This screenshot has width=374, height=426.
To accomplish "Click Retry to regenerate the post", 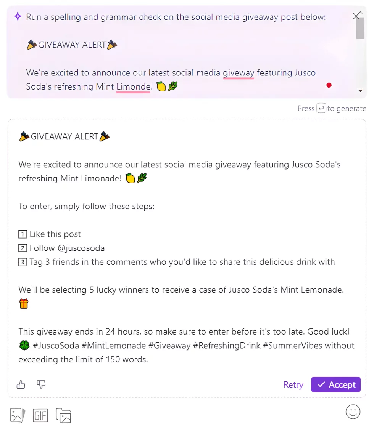I will pos(293,384).
